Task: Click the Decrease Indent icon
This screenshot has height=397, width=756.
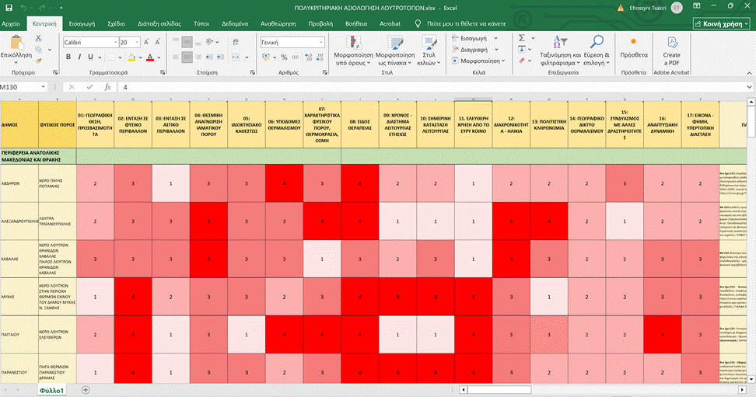Action: (x=209, y=57)
